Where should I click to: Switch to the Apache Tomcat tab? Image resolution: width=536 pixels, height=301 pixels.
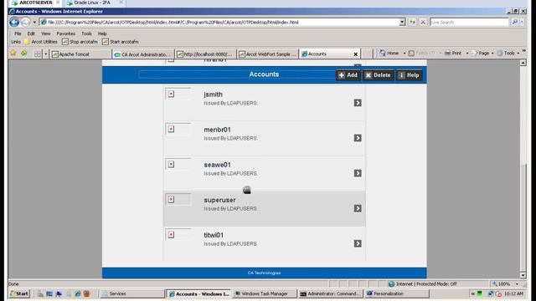[81, 54]
